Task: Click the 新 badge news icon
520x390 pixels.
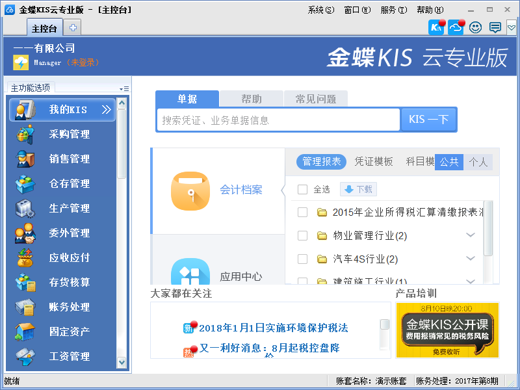Action: coord(189,328)
